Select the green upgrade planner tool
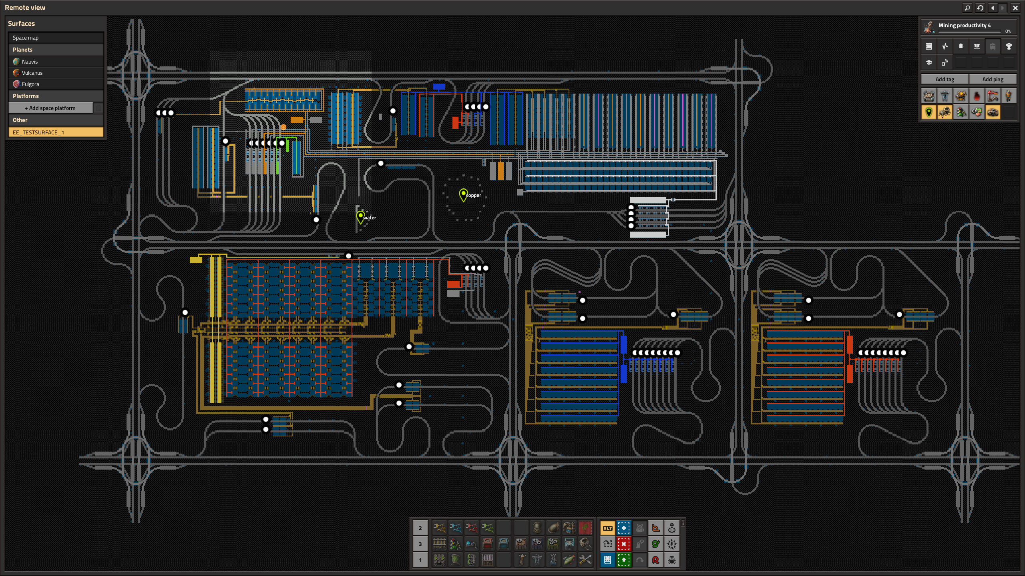 (623, 560)
